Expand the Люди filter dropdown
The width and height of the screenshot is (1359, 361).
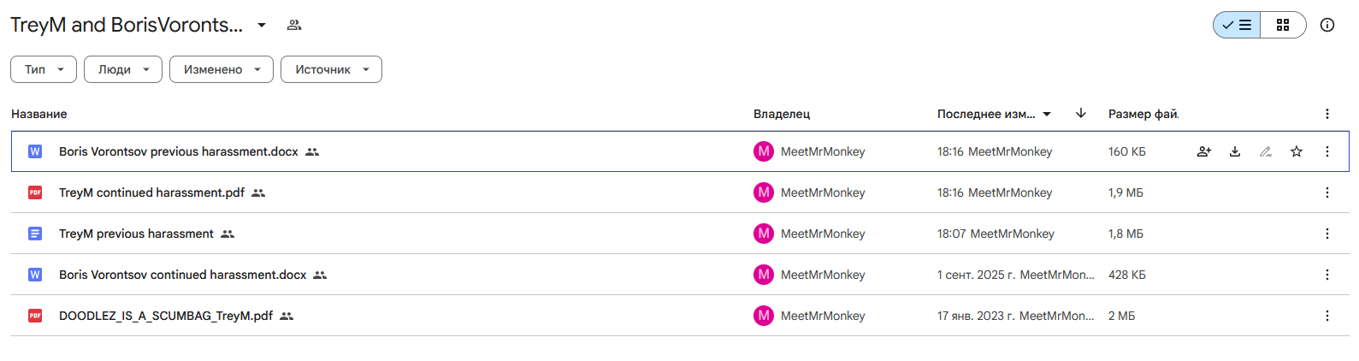[123, 69]
